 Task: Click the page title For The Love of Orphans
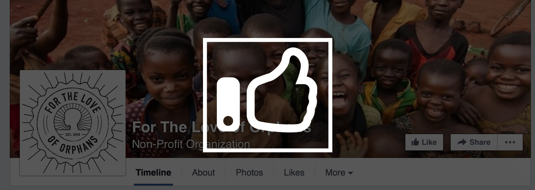click(x=222, y=127)
